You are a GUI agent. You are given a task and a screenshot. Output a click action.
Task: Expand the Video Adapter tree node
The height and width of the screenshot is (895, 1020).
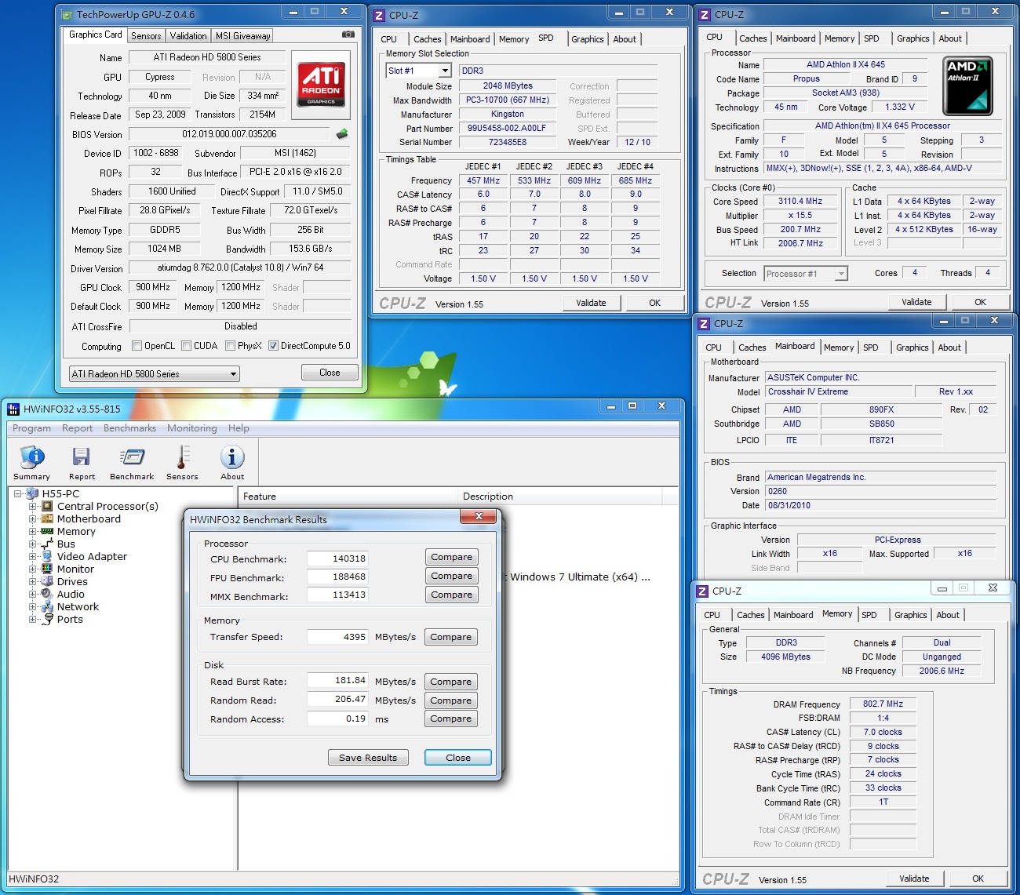coord(33,557)
